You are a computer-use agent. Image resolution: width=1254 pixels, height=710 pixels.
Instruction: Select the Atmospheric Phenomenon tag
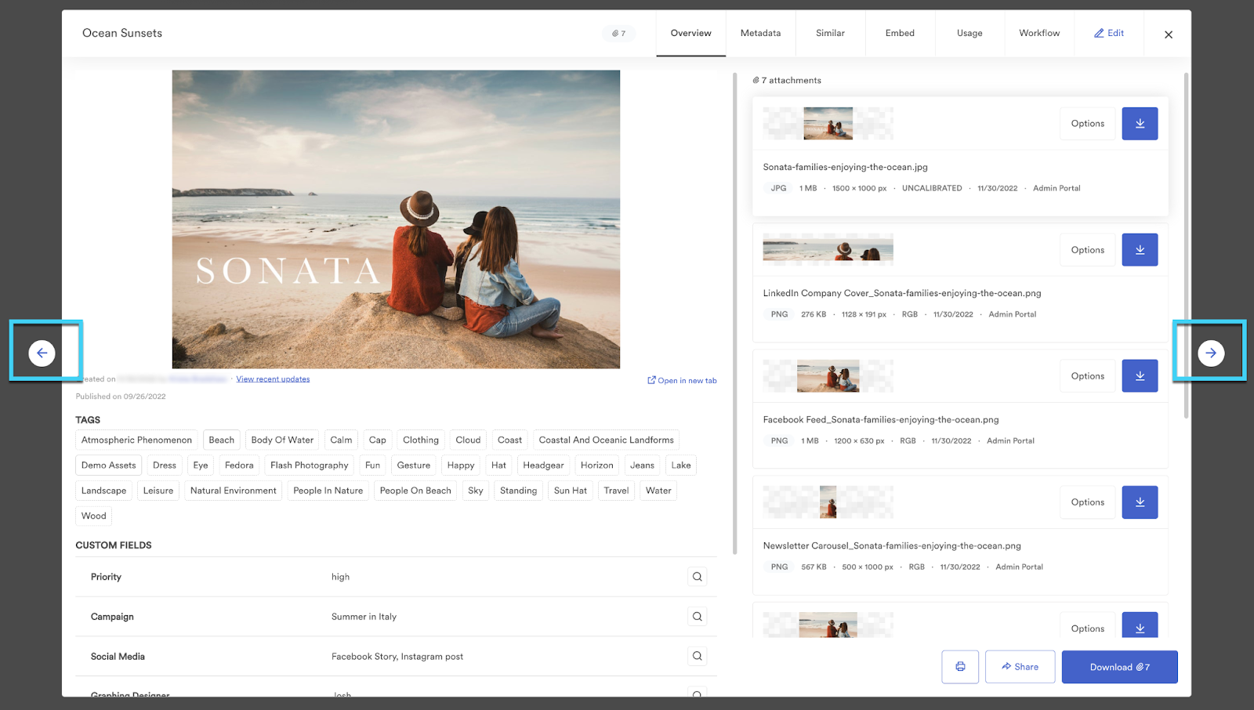[136, 440]
